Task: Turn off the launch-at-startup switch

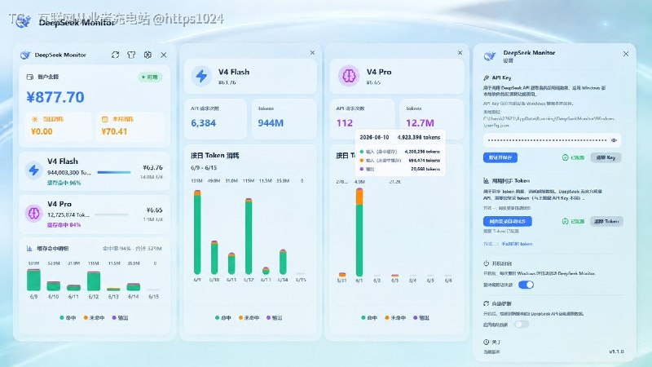Action: pos(526,285)
